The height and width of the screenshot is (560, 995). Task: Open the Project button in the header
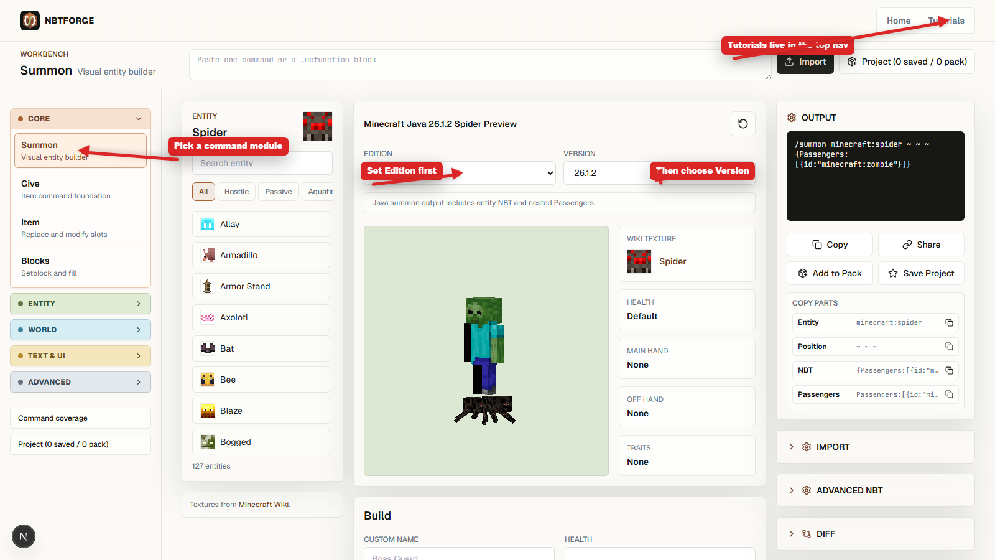907,62
